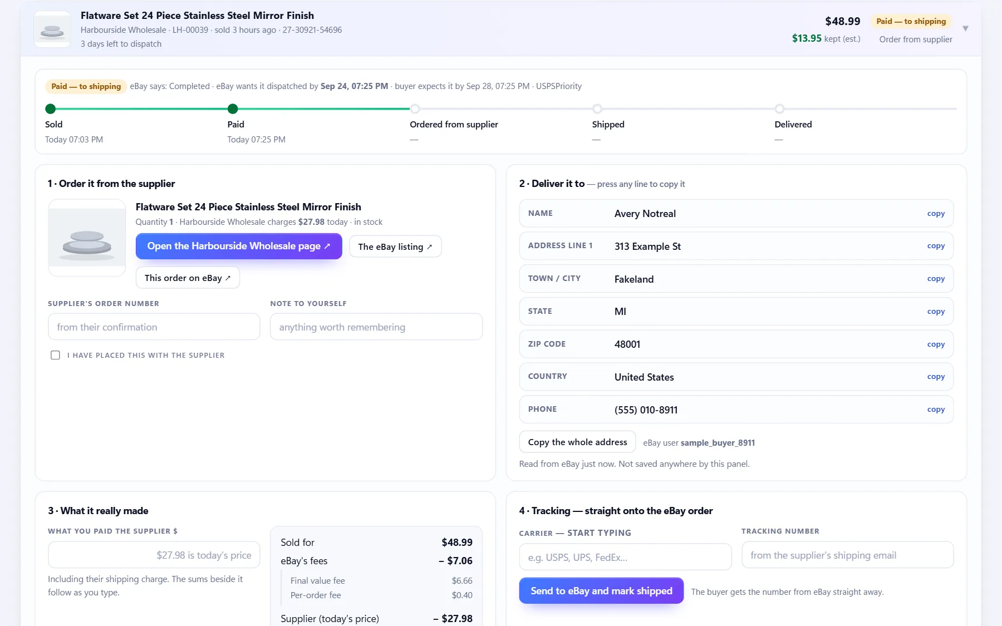This screenshot has height=626, width=1002.
Task: Click the 'Sold for' $48.99 line
Action: click(x=376, y=543)
